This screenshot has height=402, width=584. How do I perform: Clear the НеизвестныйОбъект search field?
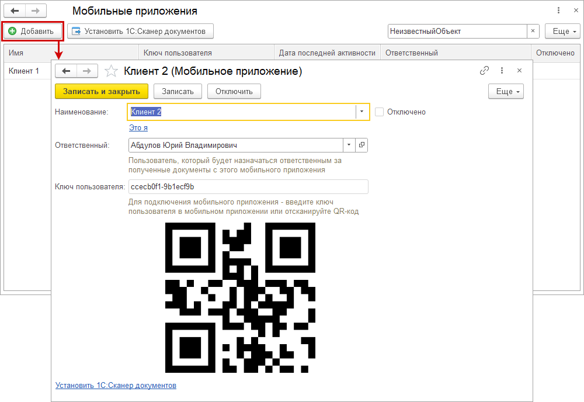(x=533, y=32)
